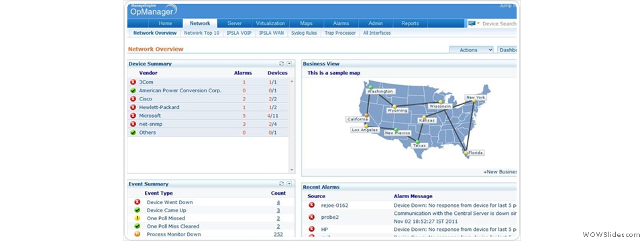Select the Kansas map node
Screen dimensions: 644x241
point(424,117)
